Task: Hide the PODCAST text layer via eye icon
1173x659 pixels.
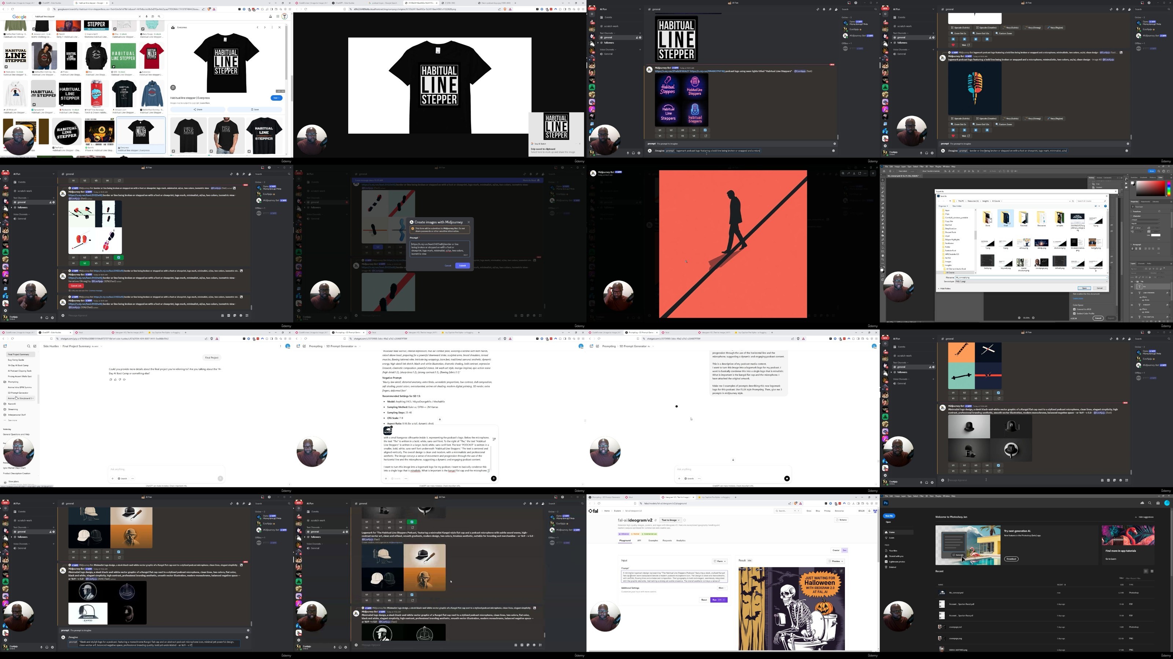Action: click(x=1132, y=305)
